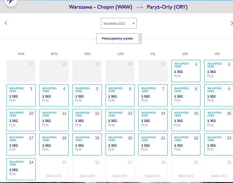Viewport: 233px width, 183px height.
Task: Click the LOT airline logo icon
Action: pyautogui.click(x=11, y=2)
